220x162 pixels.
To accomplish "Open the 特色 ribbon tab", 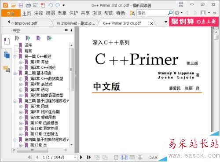I will click(x=121, y=13).
